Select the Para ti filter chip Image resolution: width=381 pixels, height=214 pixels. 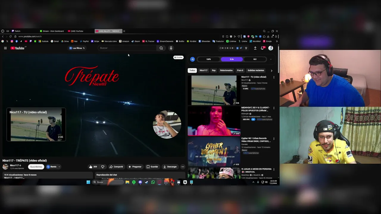[240, 70]
